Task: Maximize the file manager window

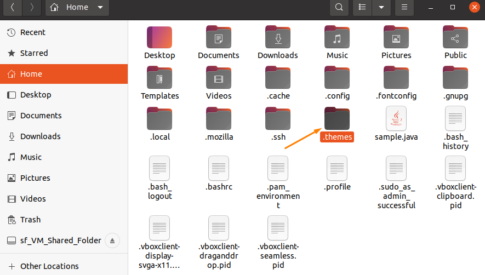Action: pyautogui.click(x=453, y=7)
